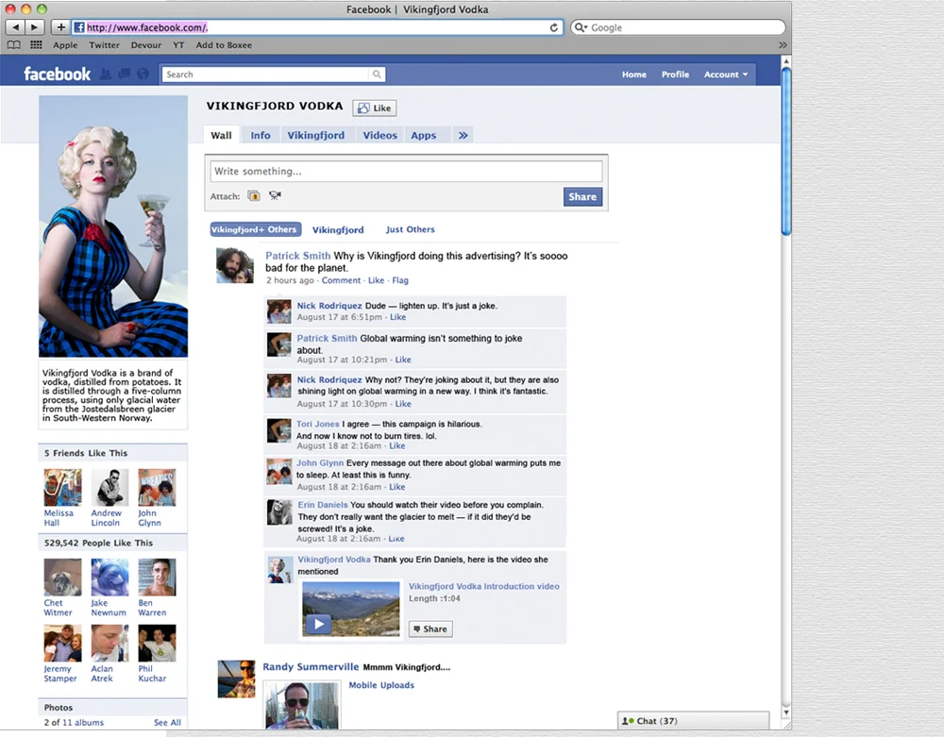Open the Devour bookmark

point(146,45)
